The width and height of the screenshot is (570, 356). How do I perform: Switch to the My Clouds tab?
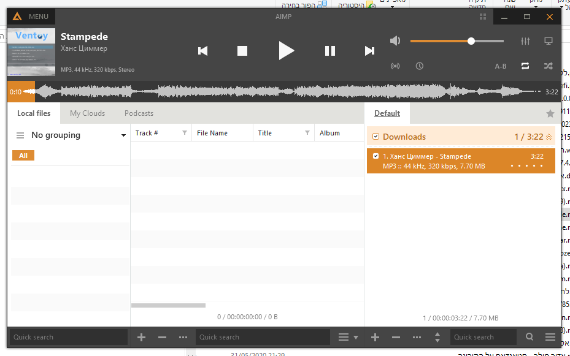point(87,113)
